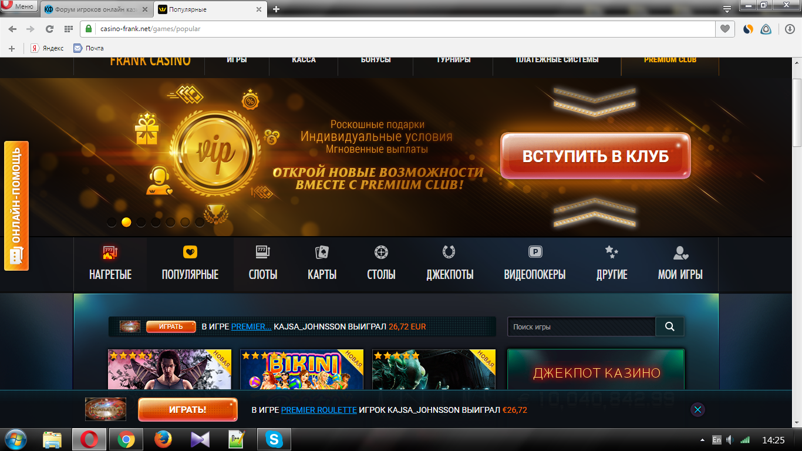Open the Bikini game thumbnail
Image resolution: width=802 pixels, height=451 pixels.
coord(302,369)
